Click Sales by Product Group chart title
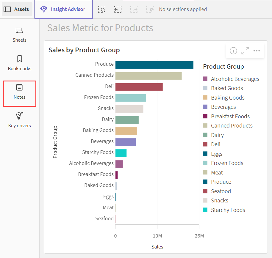 point(84,50)
